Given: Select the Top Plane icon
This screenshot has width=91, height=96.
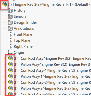Looking at the screenshot, I should coord(10,40).
